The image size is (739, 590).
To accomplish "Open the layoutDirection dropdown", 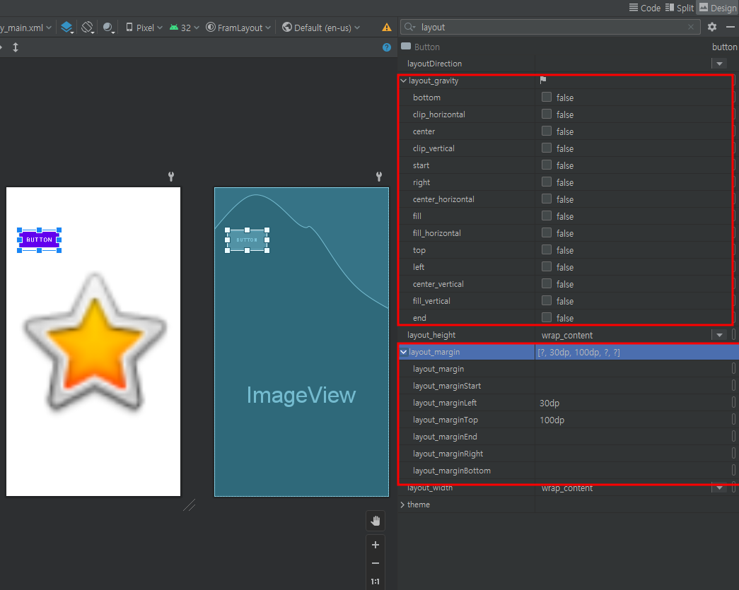I will coord(719,64).
